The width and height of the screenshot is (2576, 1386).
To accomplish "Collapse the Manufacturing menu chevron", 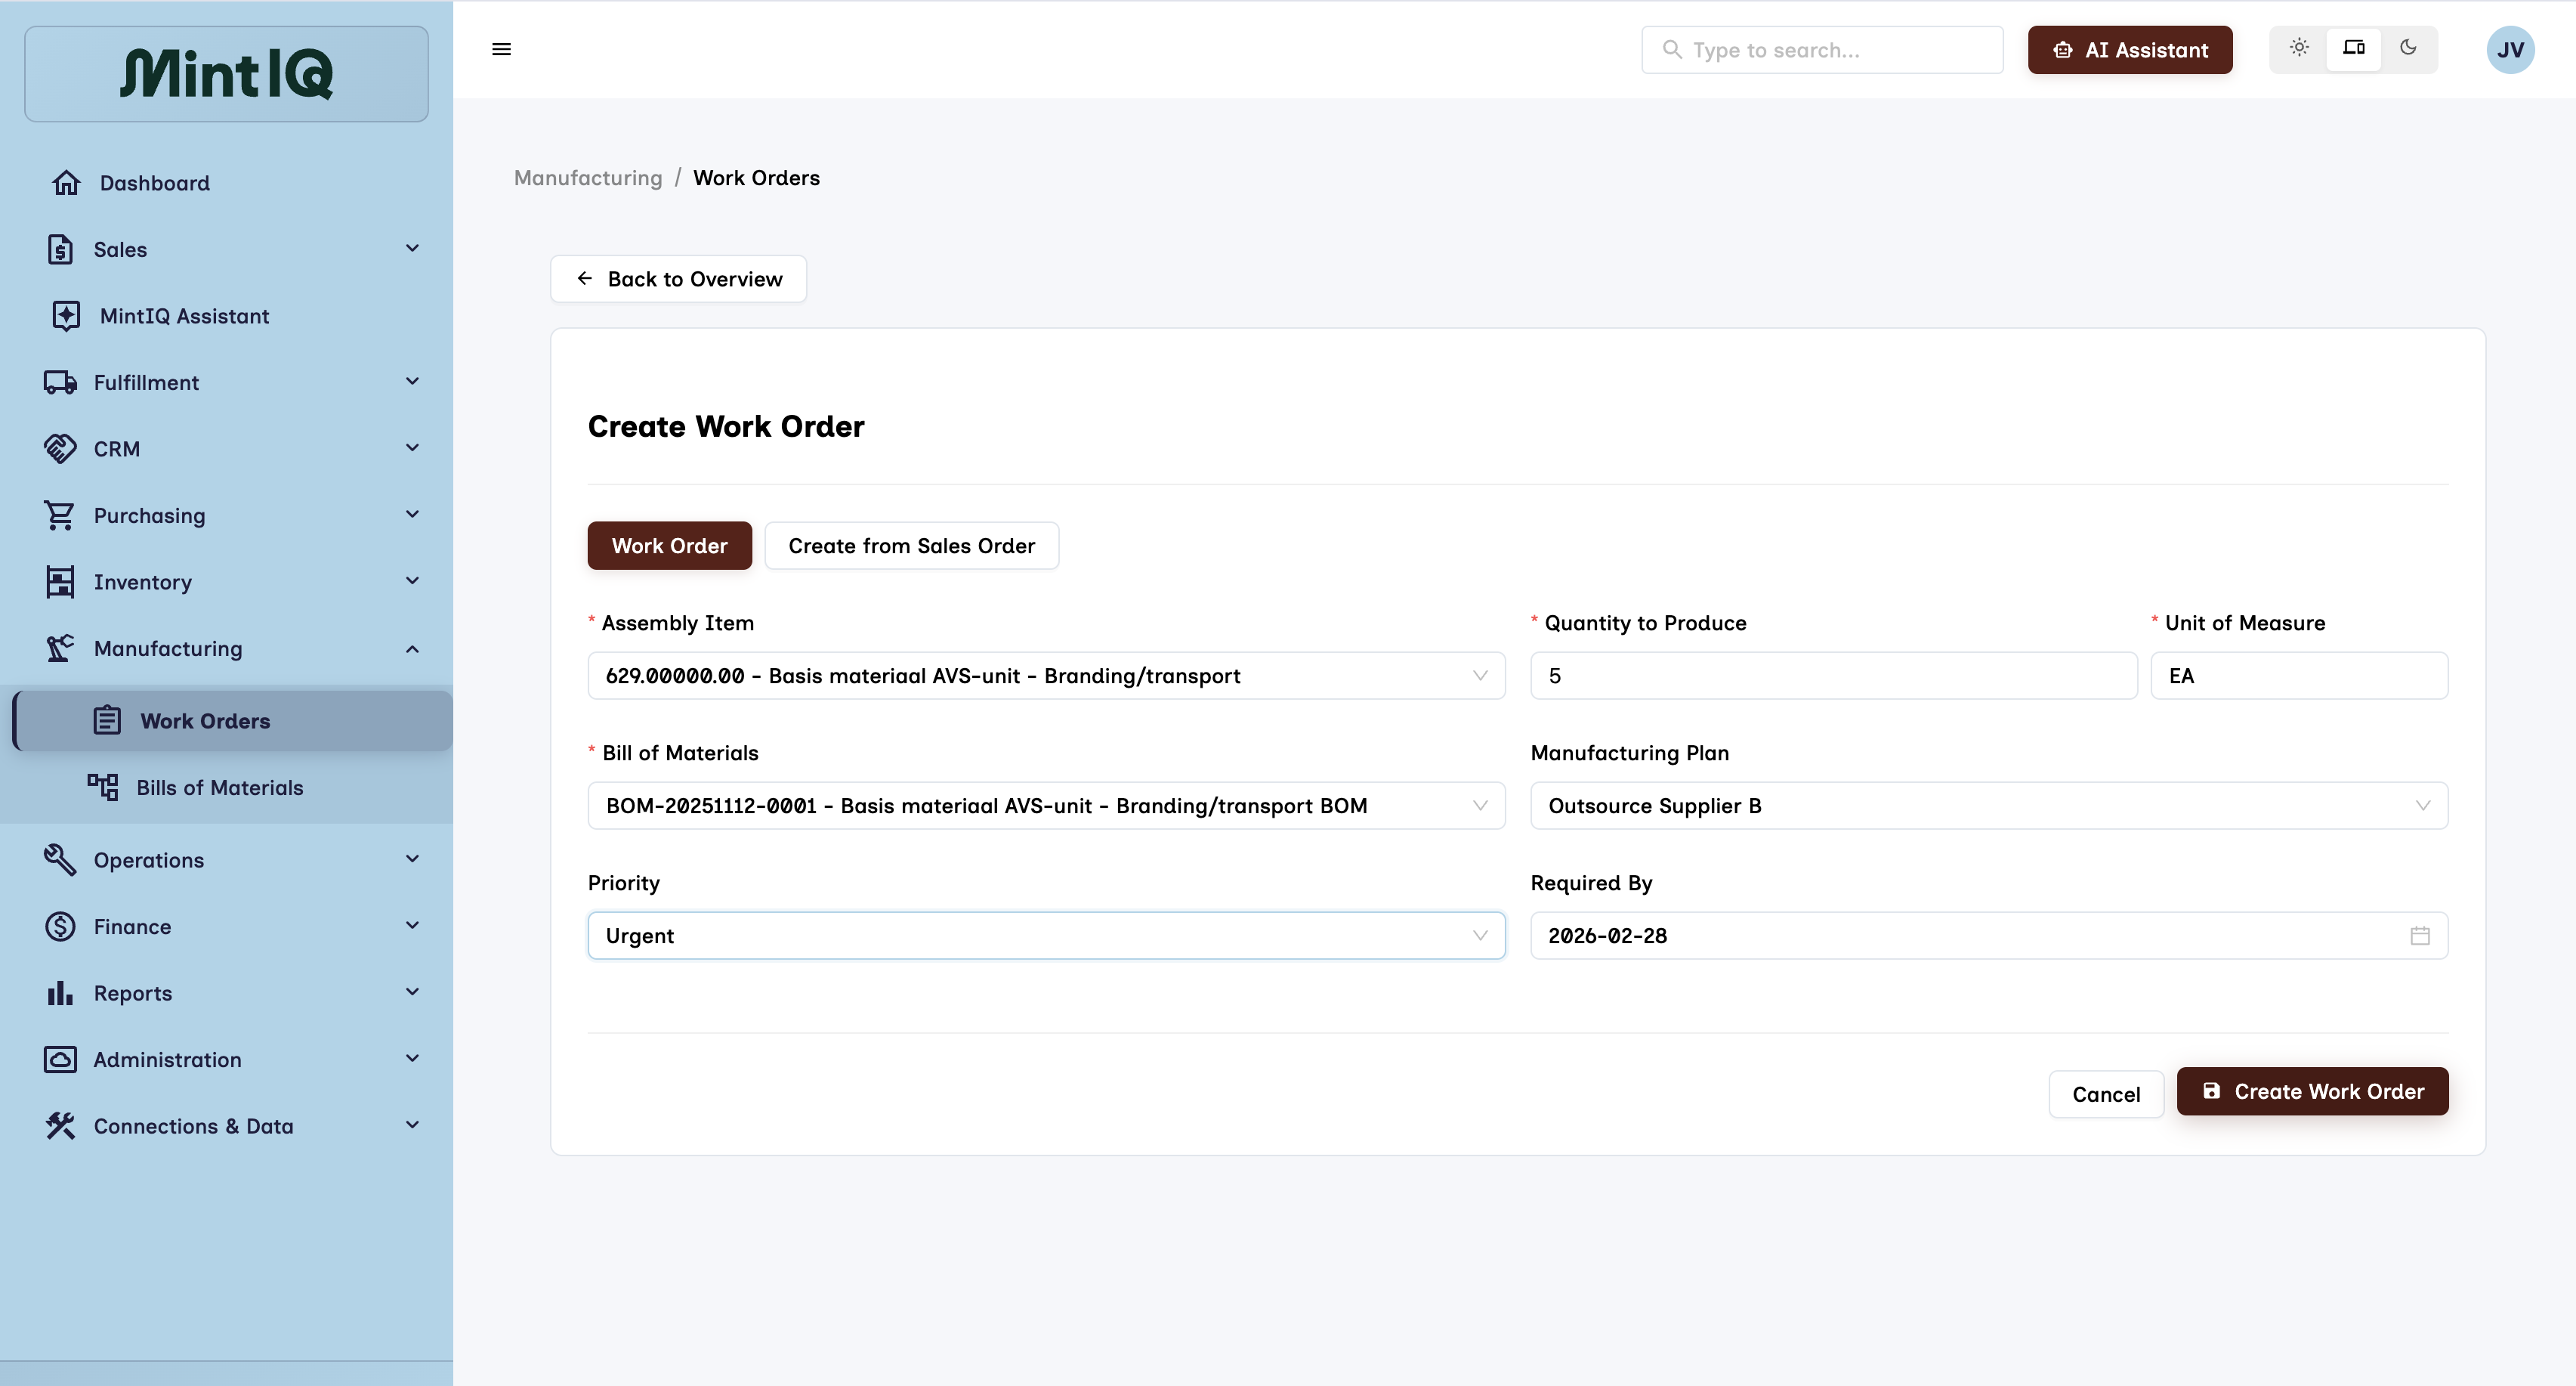I will click(412, 648).
